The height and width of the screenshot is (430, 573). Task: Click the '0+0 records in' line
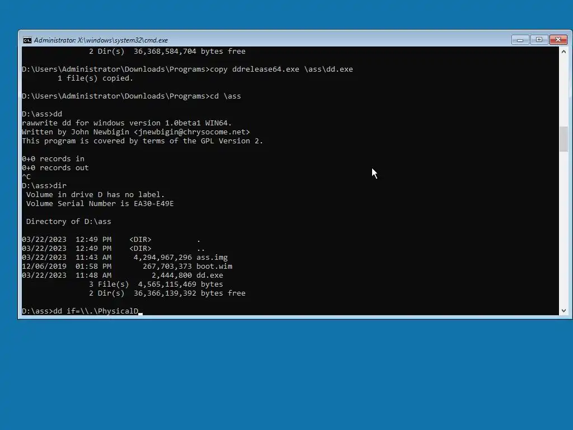(53, 158)
